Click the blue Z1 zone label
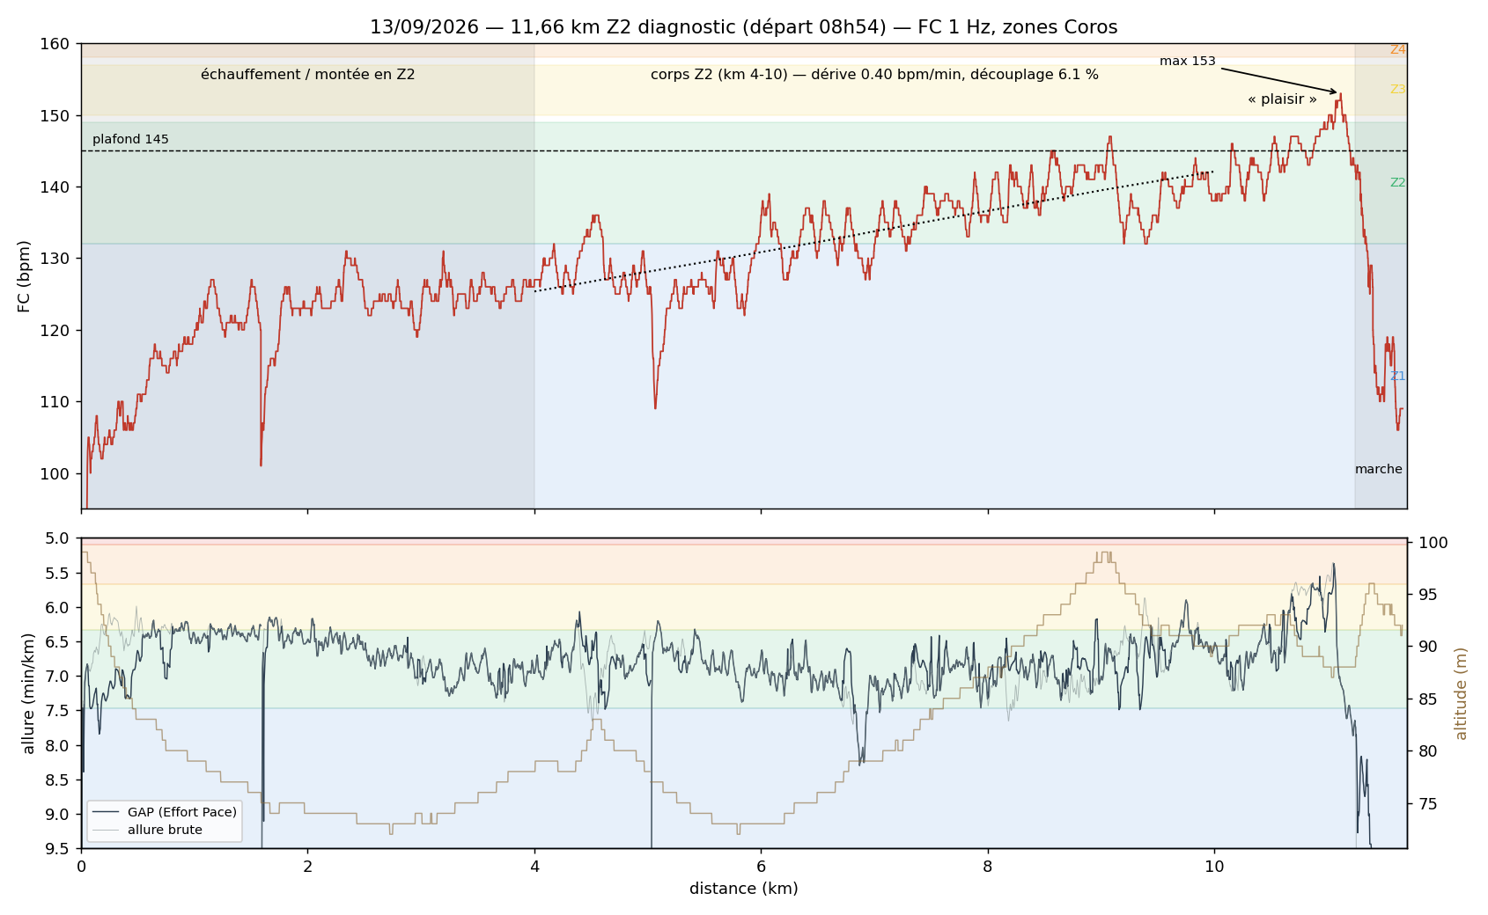The image size is (1488, 915). coord(1397,377)
